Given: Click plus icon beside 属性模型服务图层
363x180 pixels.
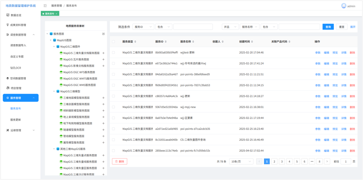Looking at the screenshot, I should [104, 142].
